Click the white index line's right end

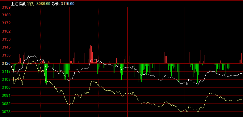(x=242, y=73)
